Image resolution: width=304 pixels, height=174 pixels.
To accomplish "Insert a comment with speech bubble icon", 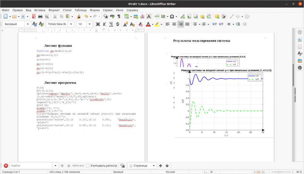I will pyautogui.click(x=217, y=16).
